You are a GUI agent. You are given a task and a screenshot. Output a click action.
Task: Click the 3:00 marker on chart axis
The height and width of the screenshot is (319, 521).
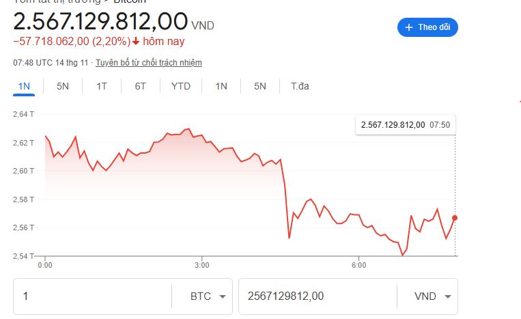pos(201,265)
